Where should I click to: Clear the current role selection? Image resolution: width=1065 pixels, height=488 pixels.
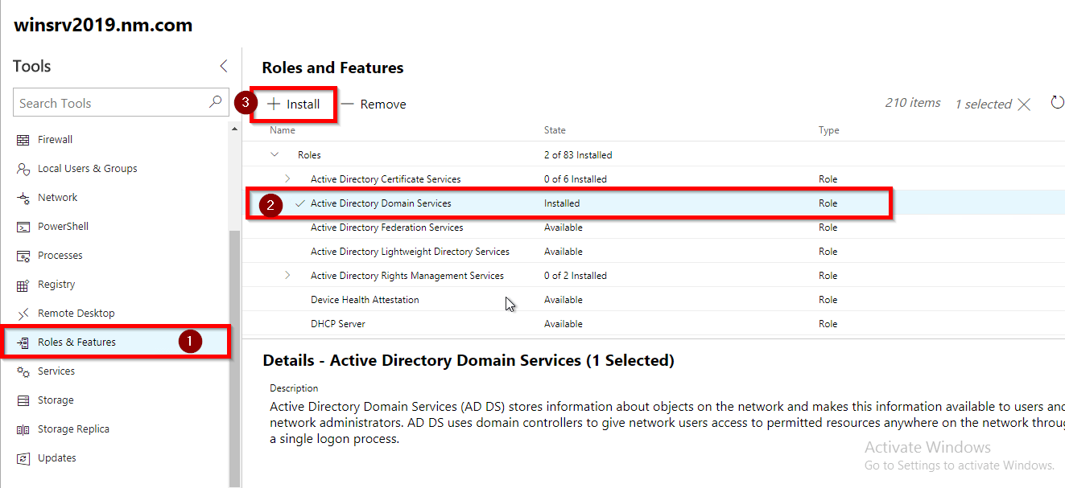pyautogui.click(x=1023, y=103)
